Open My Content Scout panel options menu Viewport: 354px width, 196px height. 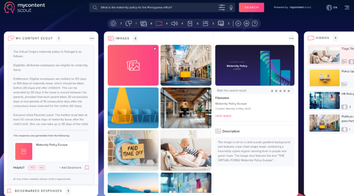(x=92, y=38)
